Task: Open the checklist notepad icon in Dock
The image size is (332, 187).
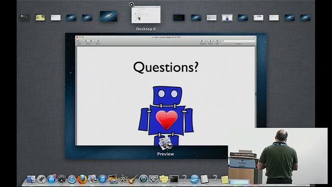Action: [x=204, y=179]
